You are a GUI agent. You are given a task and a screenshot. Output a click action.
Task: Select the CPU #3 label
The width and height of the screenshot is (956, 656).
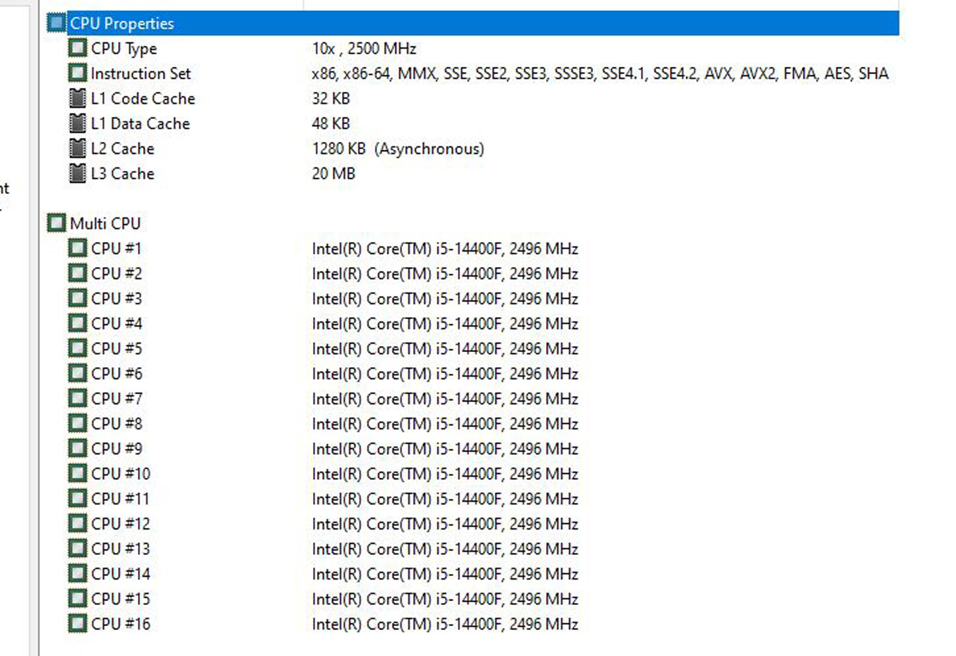116,299
